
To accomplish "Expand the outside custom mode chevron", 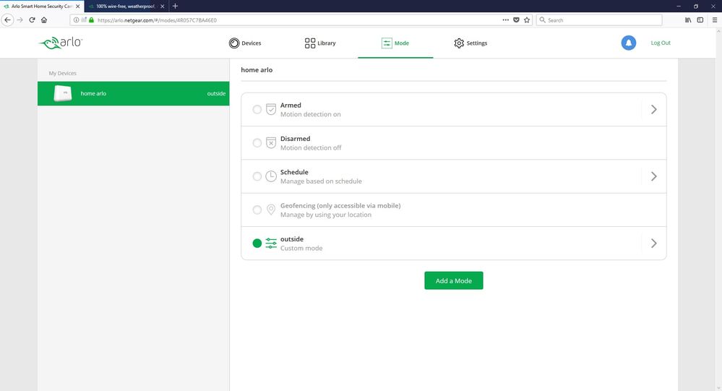I will [x=654, y=243].
